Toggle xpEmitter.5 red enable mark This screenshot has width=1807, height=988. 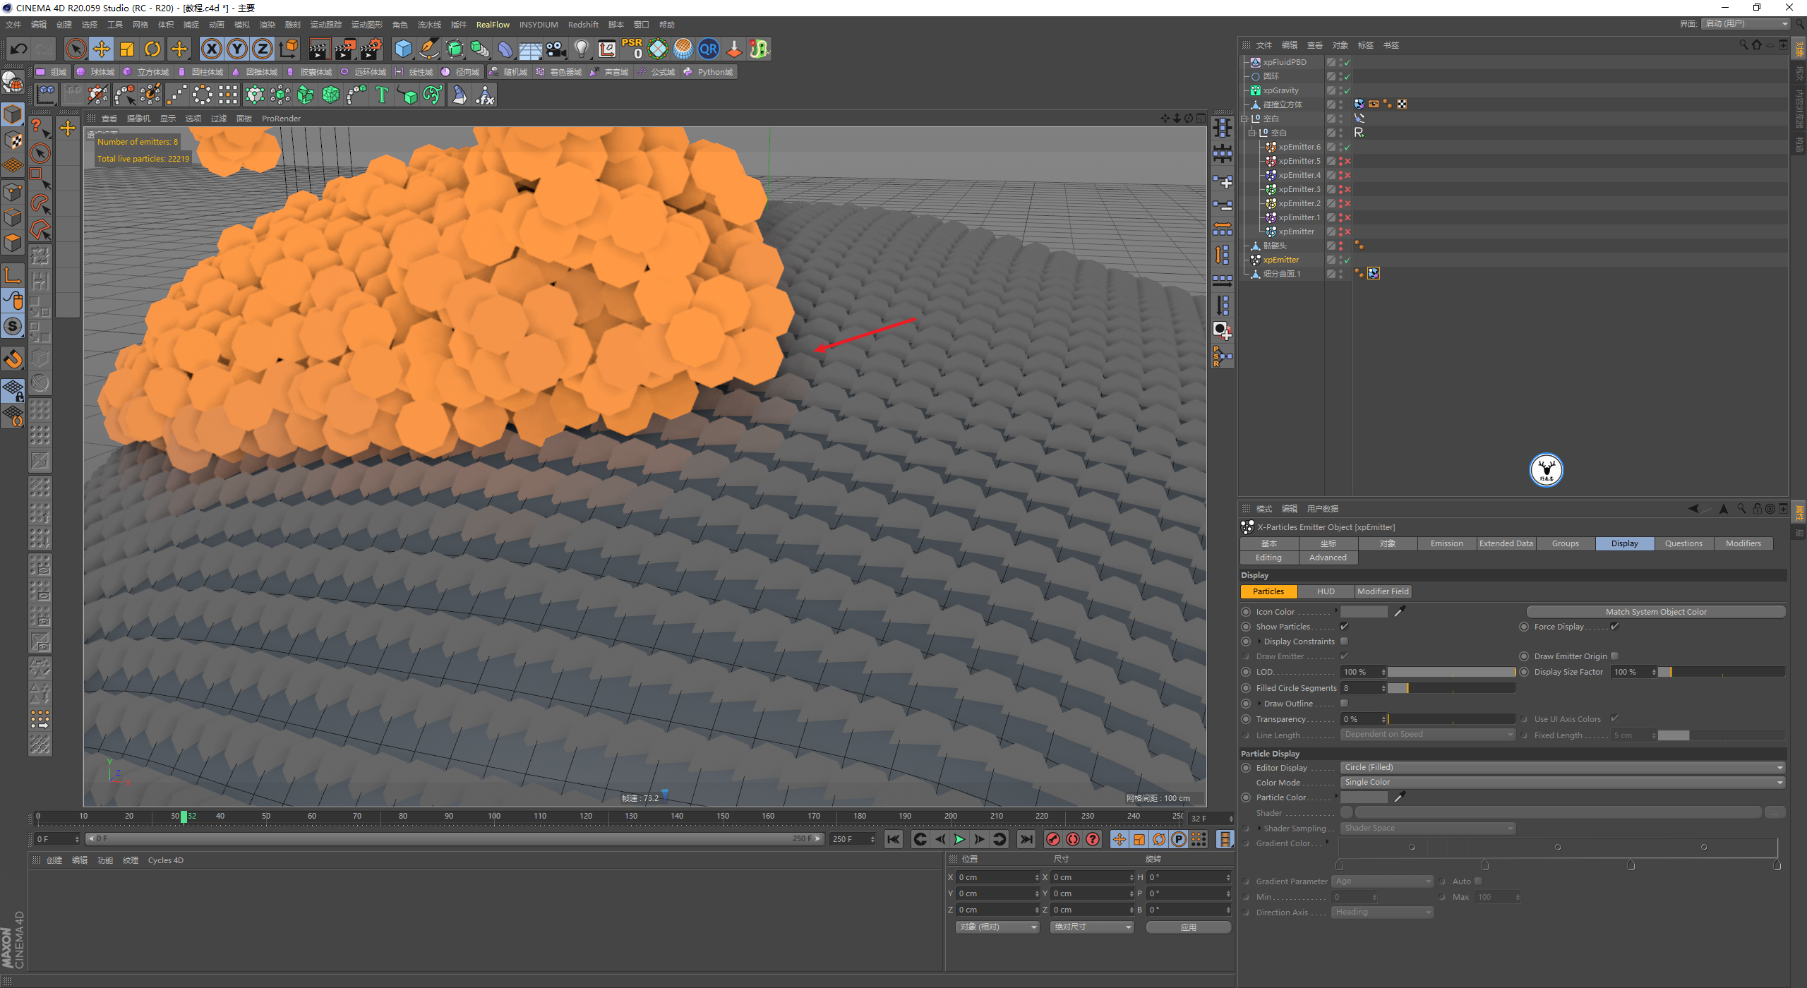pyautogui.click(x=1347, y=161)
